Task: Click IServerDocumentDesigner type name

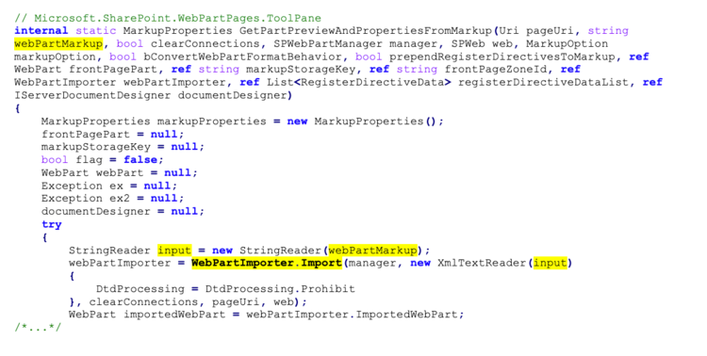Action: (92, 95)
